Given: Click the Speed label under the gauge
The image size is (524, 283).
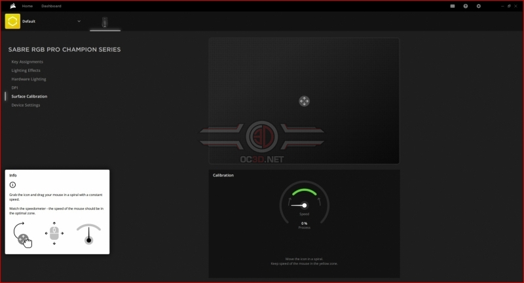Looking at the screenshot, I should [304, 214].
